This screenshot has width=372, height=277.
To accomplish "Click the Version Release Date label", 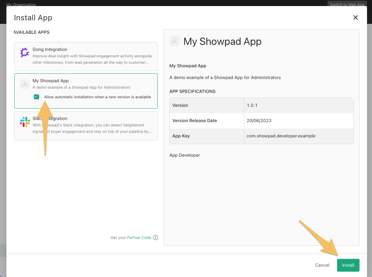I will click(x=194, y=121).
